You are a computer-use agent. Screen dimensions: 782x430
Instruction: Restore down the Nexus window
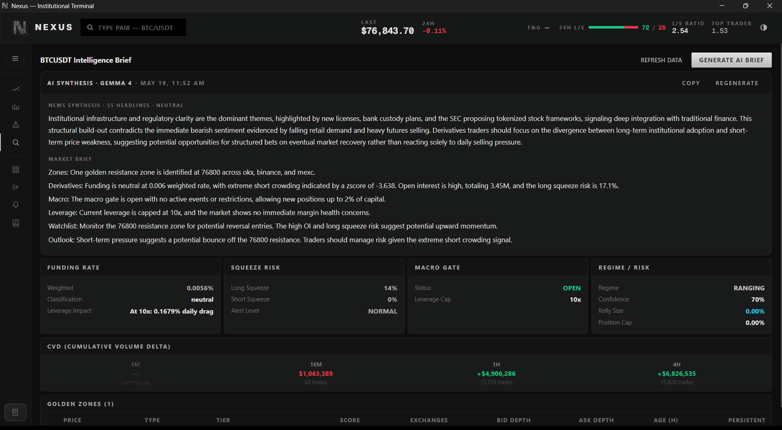[x=746, y=6]
